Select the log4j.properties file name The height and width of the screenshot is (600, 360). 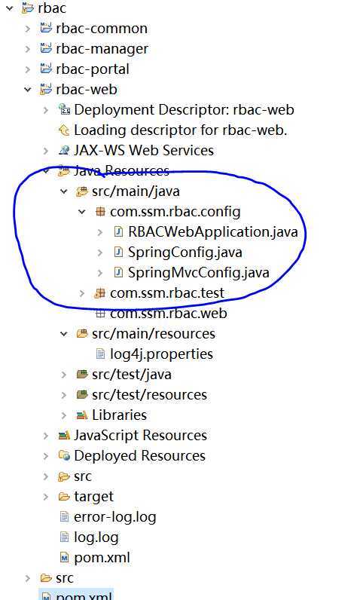click(x=161, y=354)
